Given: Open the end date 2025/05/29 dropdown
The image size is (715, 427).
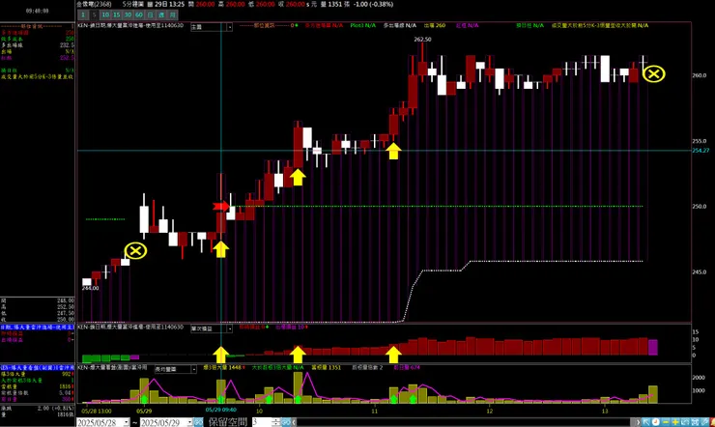Looking at the screenshot, I should click(189, 422).
